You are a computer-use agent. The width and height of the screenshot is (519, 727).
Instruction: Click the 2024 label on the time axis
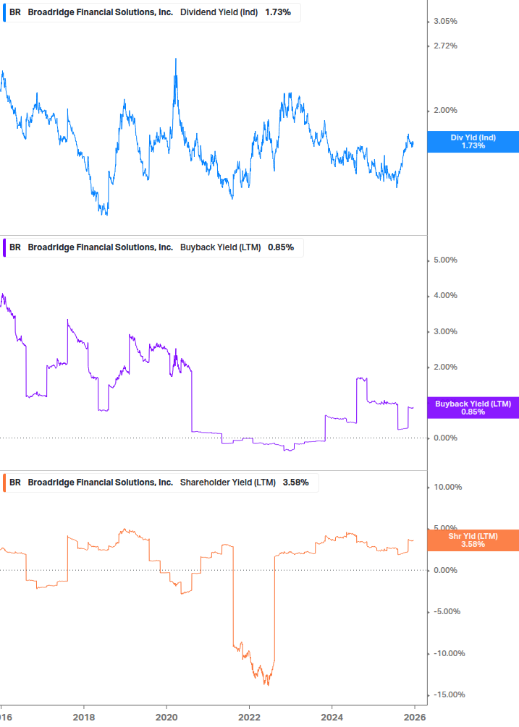332,718
